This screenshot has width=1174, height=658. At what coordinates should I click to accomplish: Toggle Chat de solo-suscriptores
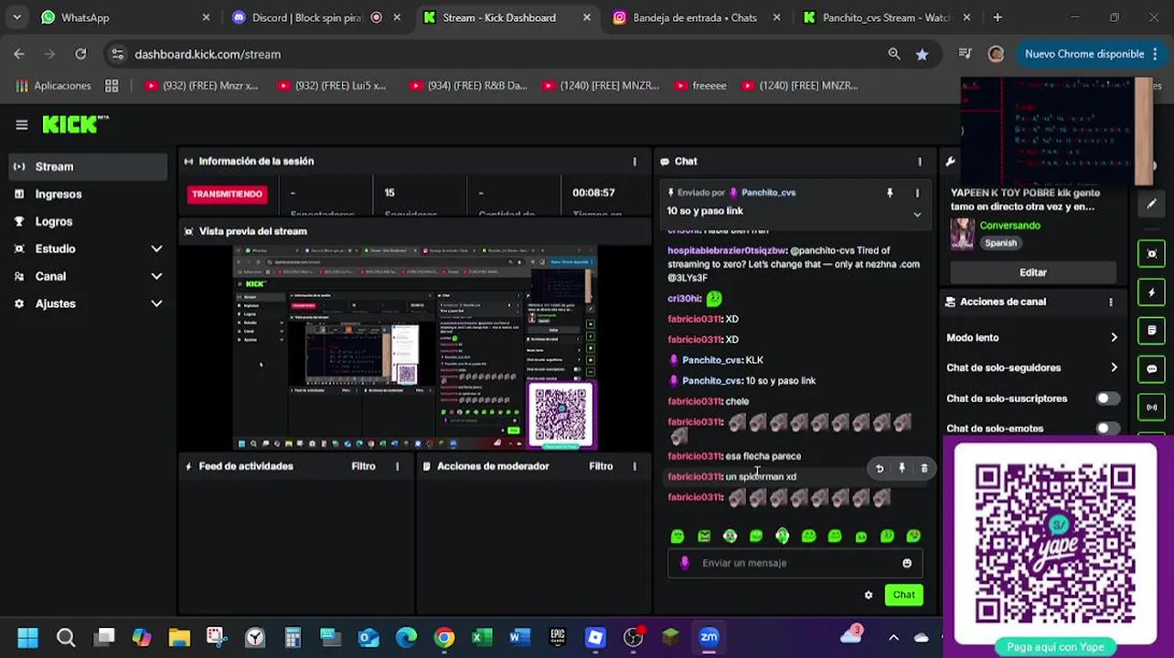(x=1107, y=398)
